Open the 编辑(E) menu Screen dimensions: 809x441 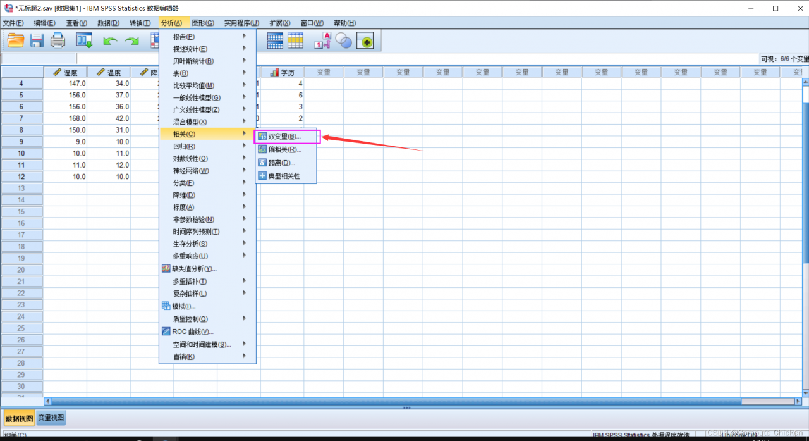[44, 23]
